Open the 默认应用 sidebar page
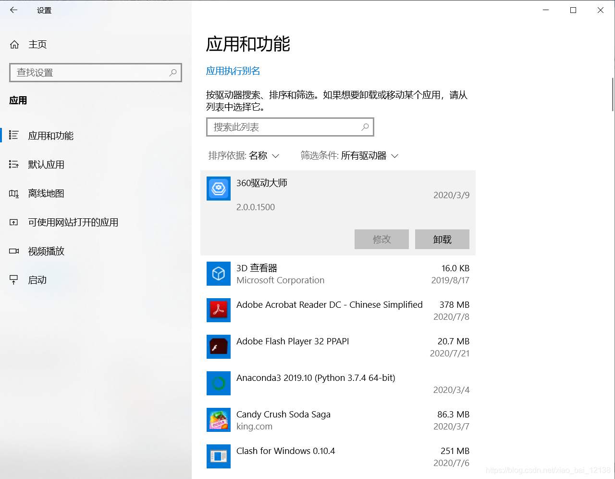Image resolution: width=615 pixels, height=479 pixels. point(46,164)
